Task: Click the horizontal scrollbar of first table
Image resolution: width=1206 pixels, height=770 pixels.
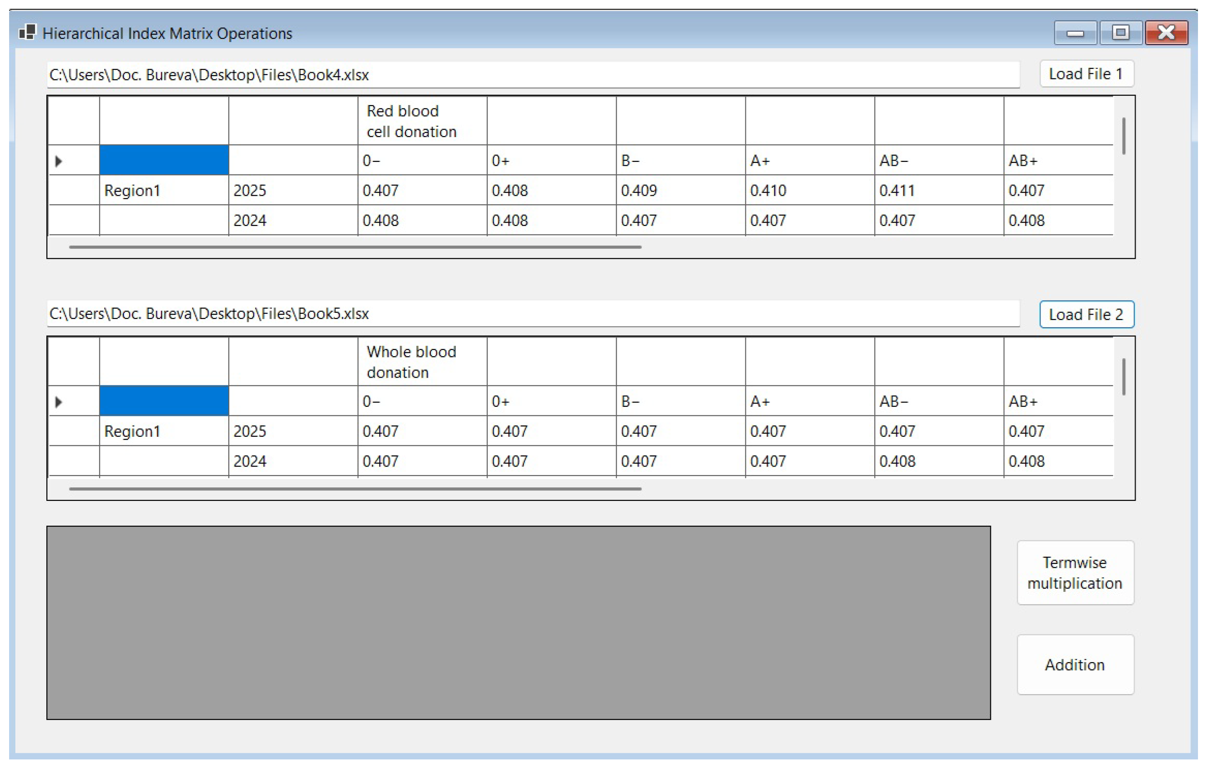Action: (355, 247)
